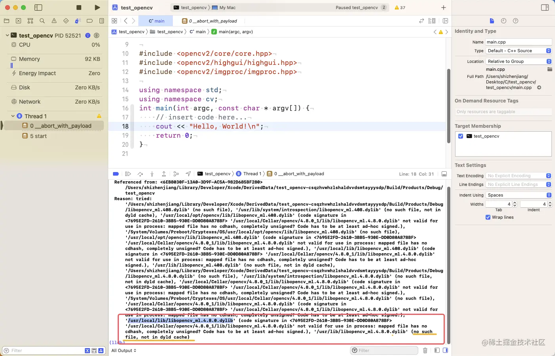Go back in editor history
The width and height of the screenshot is (555, 356).
point(126,21)
